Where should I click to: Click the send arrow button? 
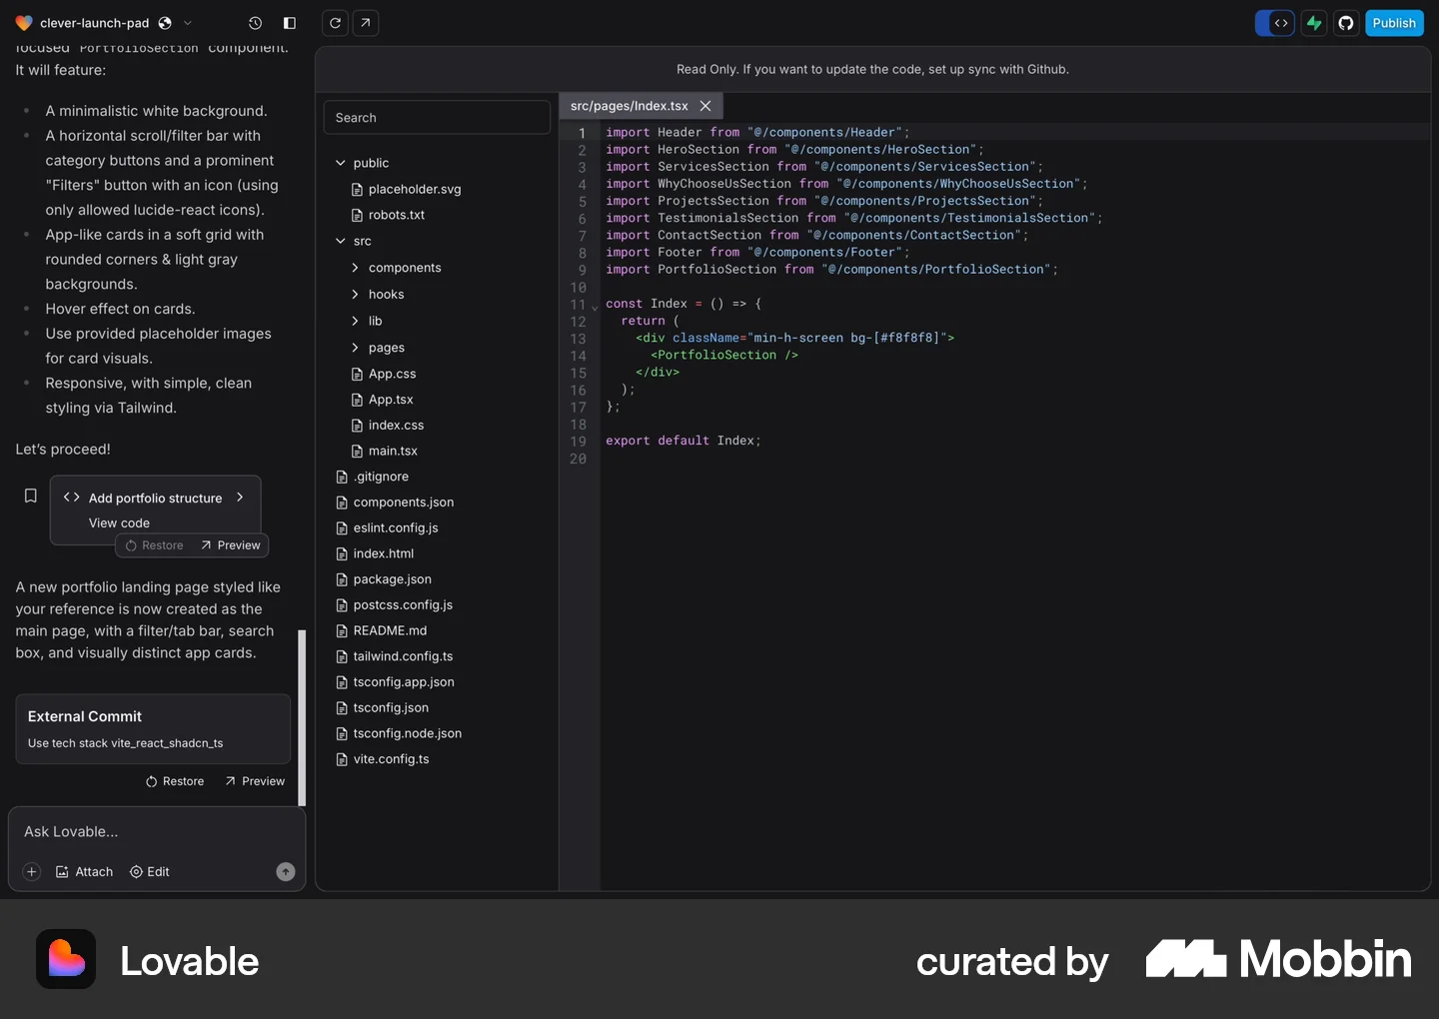click(286, 872)
